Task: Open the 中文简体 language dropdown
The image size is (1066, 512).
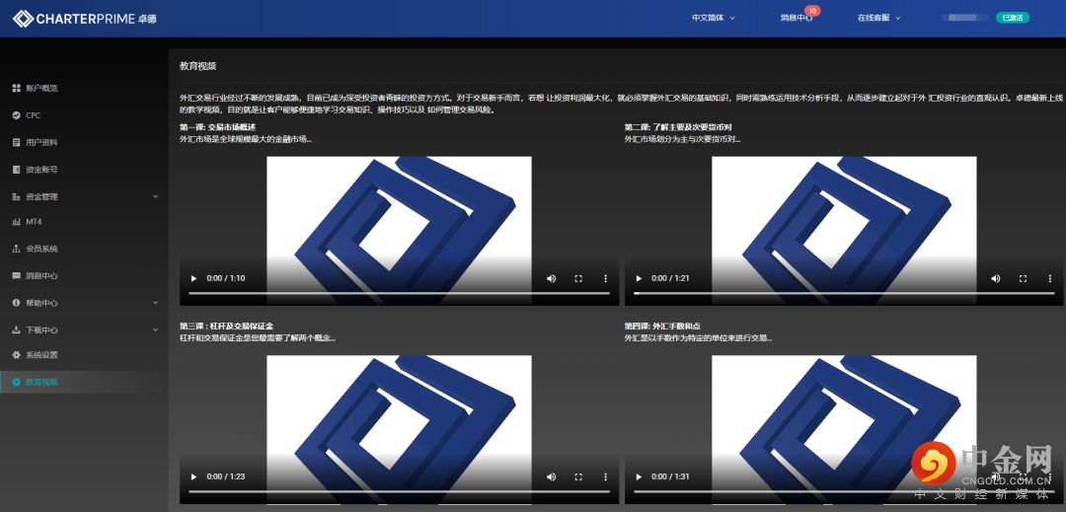Action: (713, 18)
